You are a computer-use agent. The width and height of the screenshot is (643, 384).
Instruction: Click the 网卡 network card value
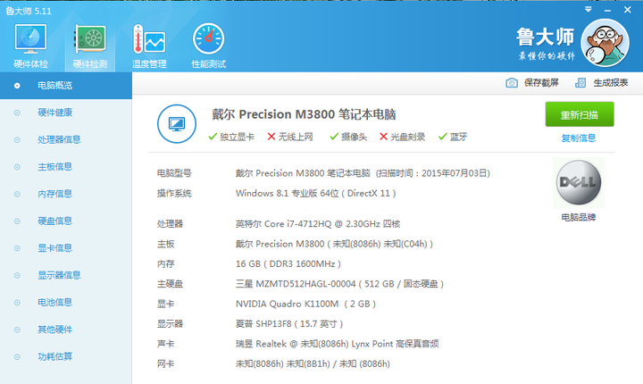click(313, 363)
